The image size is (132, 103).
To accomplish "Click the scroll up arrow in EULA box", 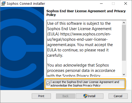I will (x=124, y=23).
